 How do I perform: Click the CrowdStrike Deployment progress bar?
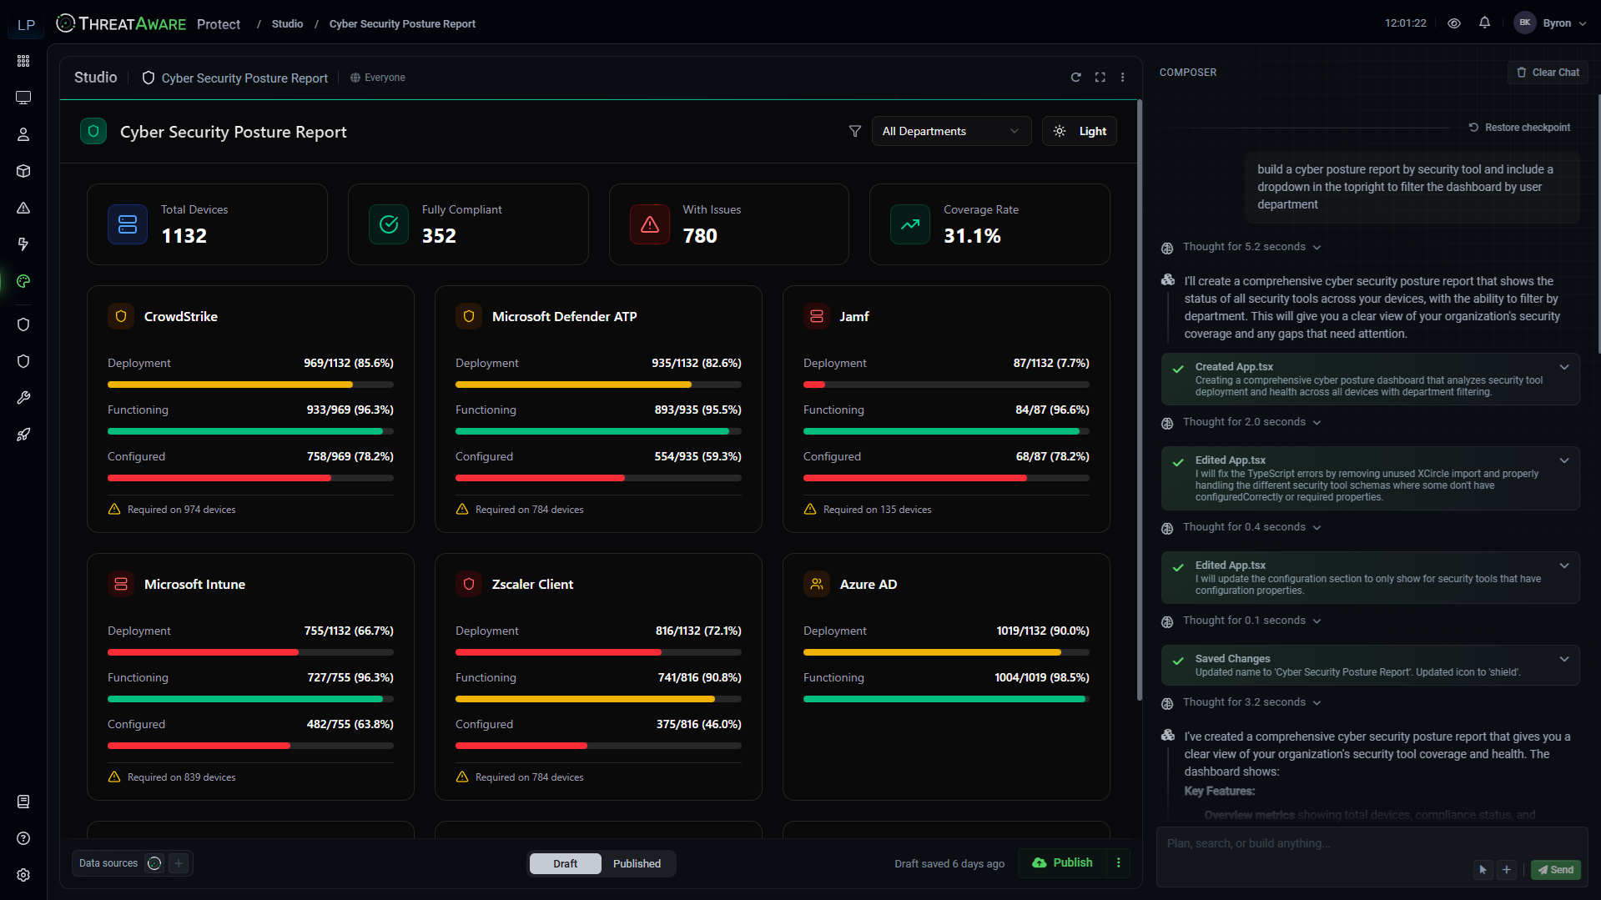(249, 385)
